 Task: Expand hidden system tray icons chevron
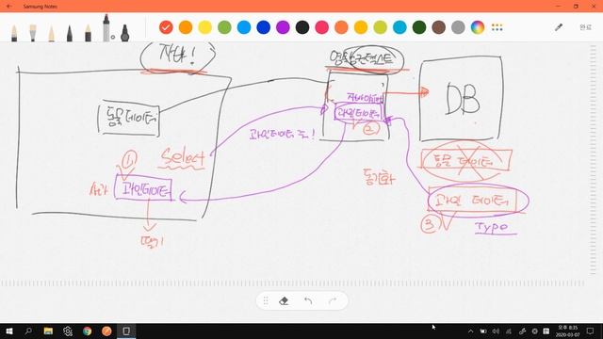[x=471, y=331]
